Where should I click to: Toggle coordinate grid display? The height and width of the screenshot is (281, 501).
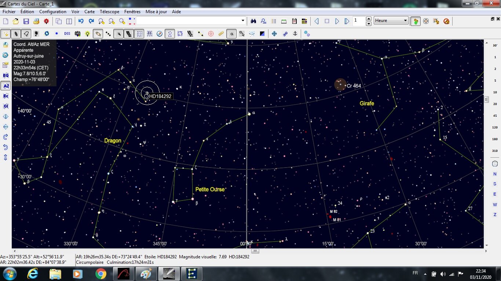(x=139, y=34)
